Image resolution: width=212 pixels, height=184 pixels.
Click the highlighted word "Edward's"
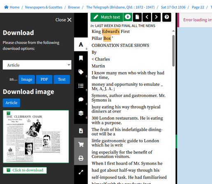(x=111, y=31)
